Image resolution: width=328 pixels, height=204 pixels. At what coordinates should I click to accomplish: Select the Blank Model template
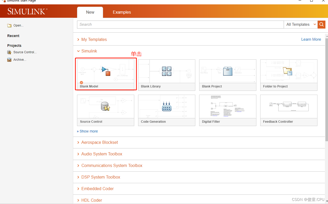pyautogui.click(x=106, y=75)
